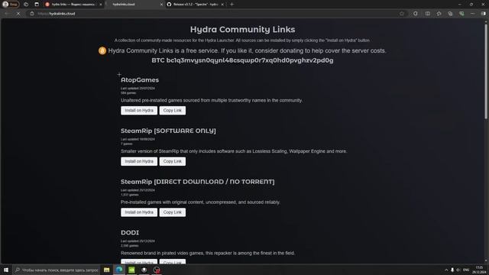This screenshot has height=275, width=489.
Task: Open File Explorer from the taskbar
Action: point(107,270)
